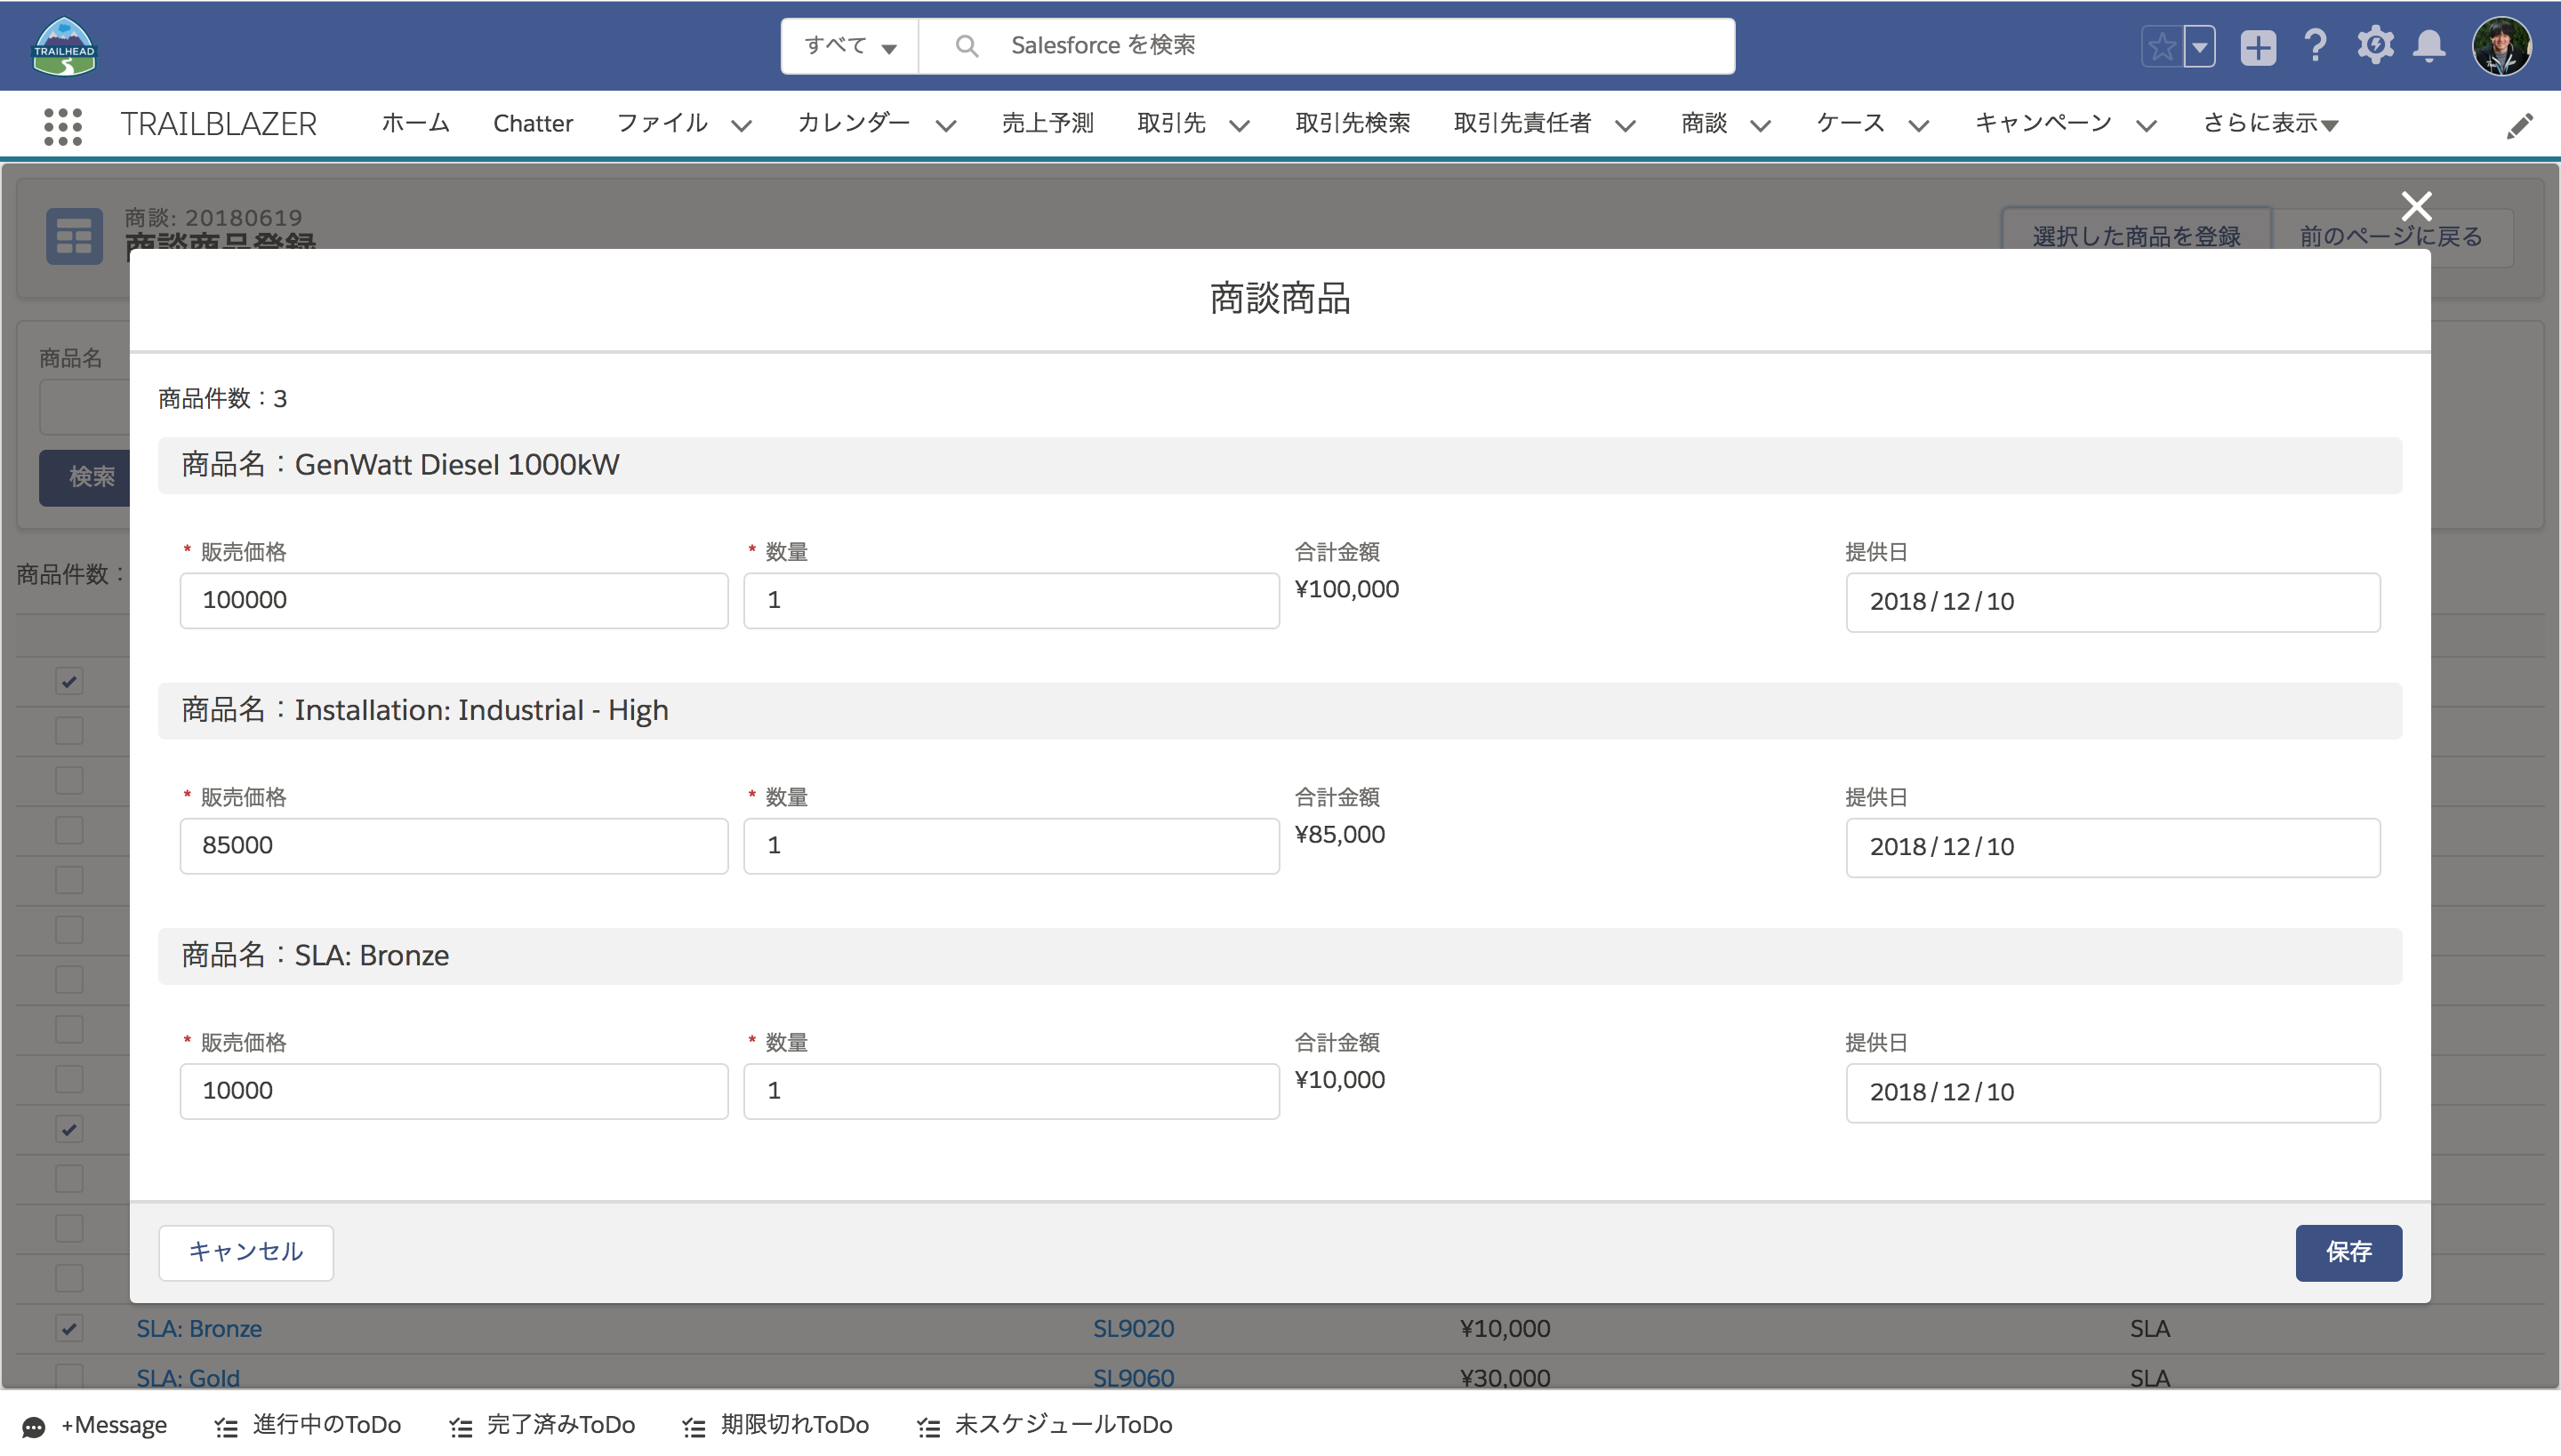This screenshot has width=2561, height=1456.
Task: Open the favorites list dropdown arrow
Action: [x=2200, y=47]
